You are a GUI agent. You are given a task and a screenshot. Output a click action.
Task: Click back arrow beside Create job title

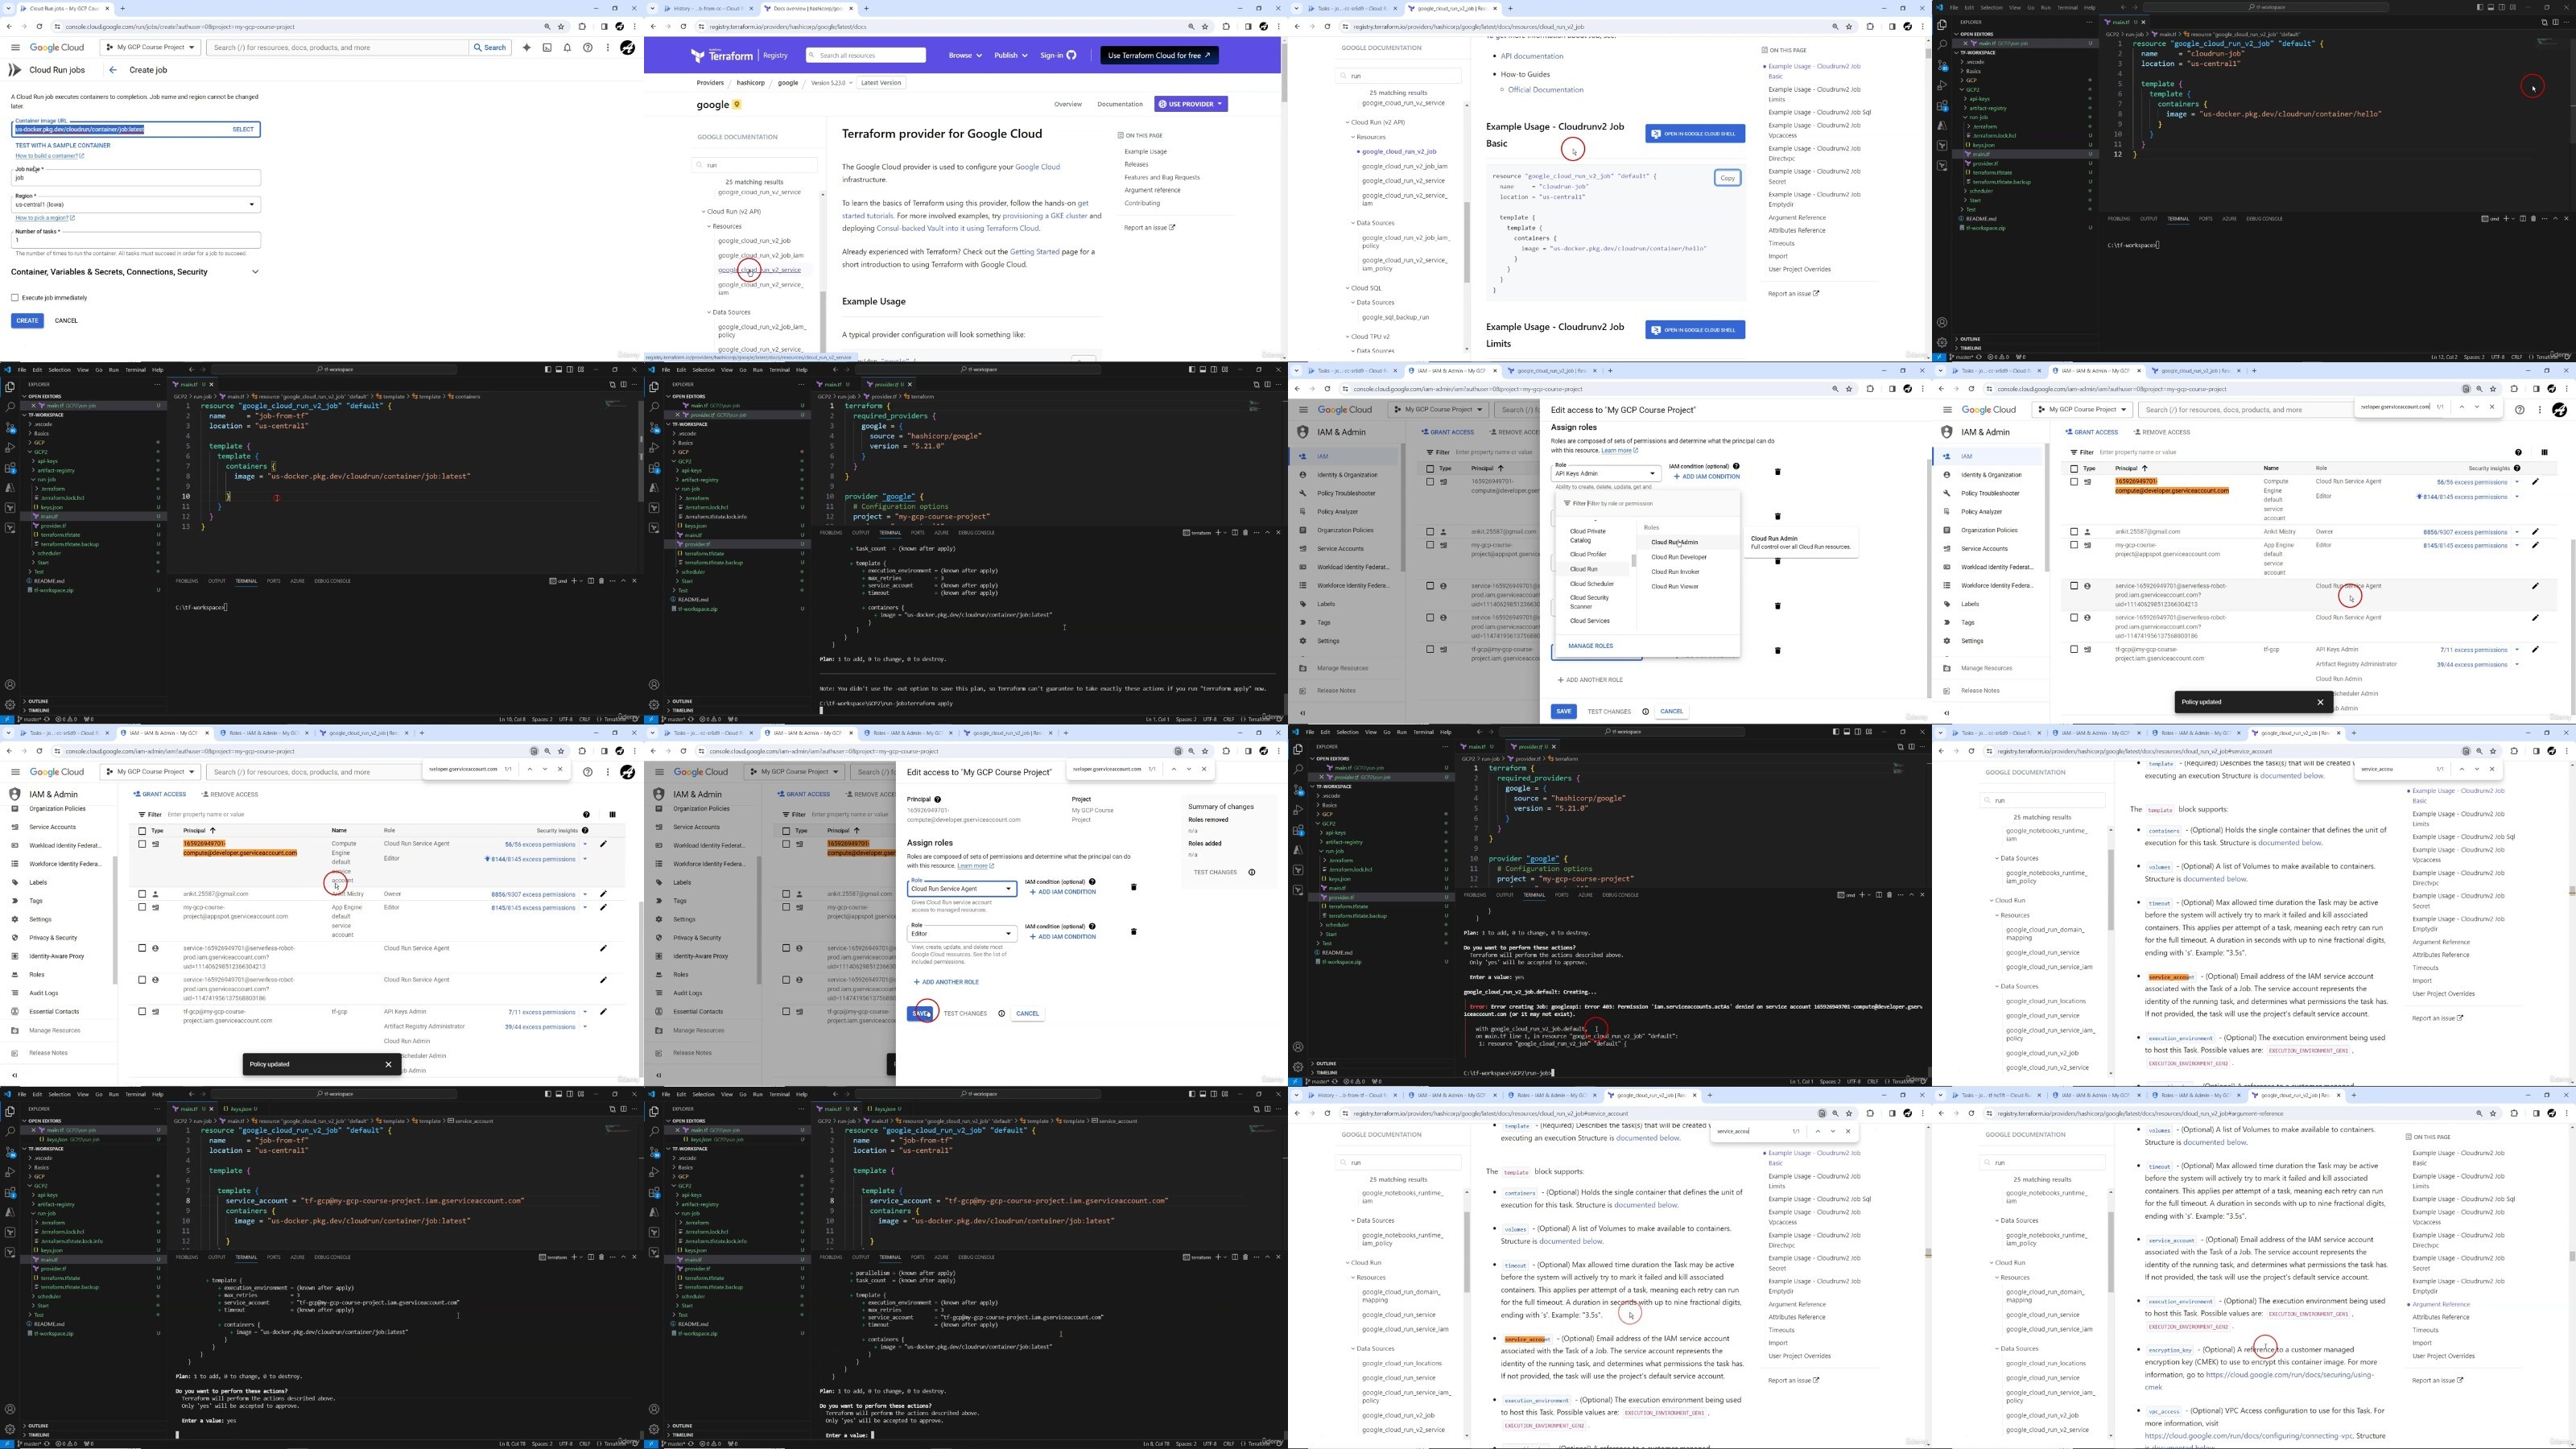113,70
